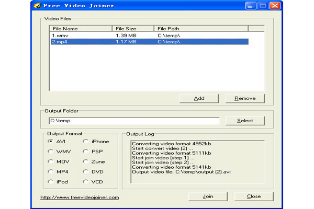Viewport: 314px width, 209px height.
Task: Pick the Zune format option
Action: [x=86, y=161]
